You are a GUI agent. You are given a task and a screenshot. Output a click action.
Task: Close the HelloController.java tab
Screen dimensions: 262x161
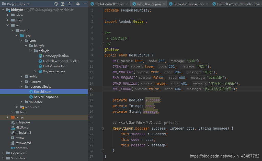click(127, 4)
